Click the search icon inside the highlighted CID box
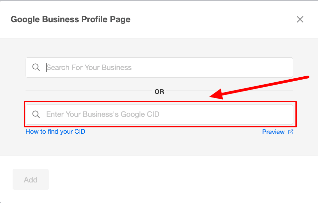 click(36, 114)
